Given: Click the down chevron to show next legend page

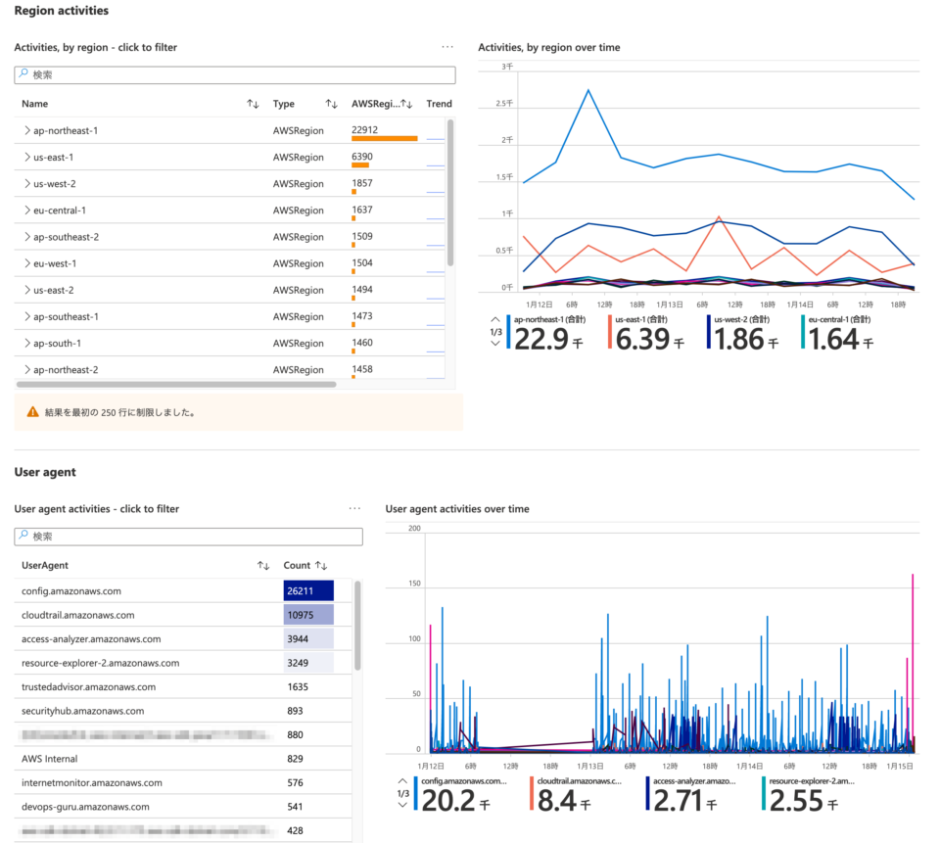Looking at the screenshot, I should click(494, 344).
